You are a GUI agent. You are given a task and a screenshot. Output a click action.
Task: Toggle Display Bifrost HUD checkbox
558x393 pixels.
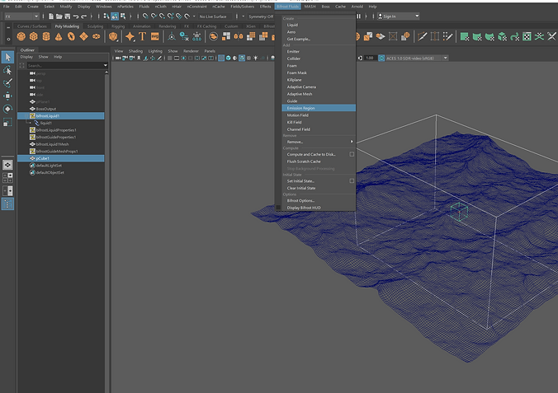[278, 208]
